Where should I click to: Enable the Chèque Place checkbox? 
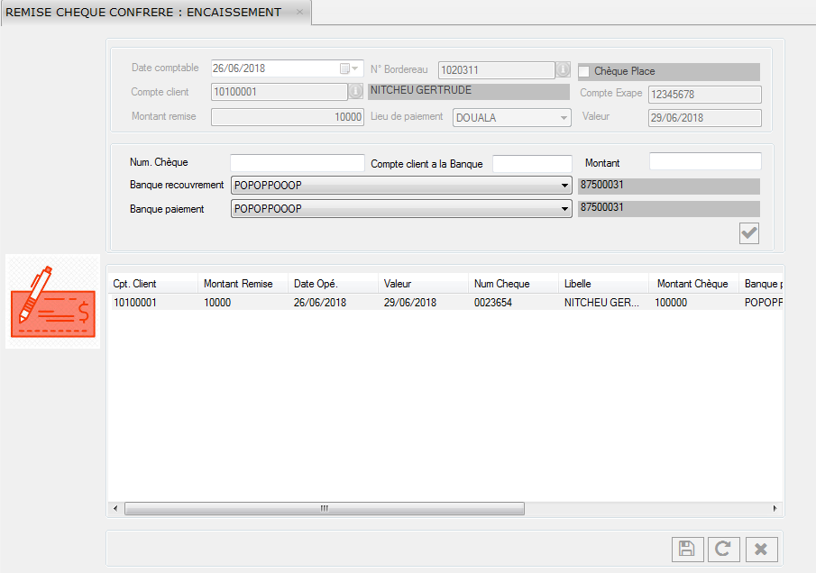pos(584,72)
